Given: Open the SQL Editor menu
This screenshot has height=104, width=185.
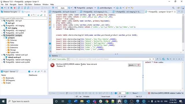Looking at the screenshot, I should point(28,4).
